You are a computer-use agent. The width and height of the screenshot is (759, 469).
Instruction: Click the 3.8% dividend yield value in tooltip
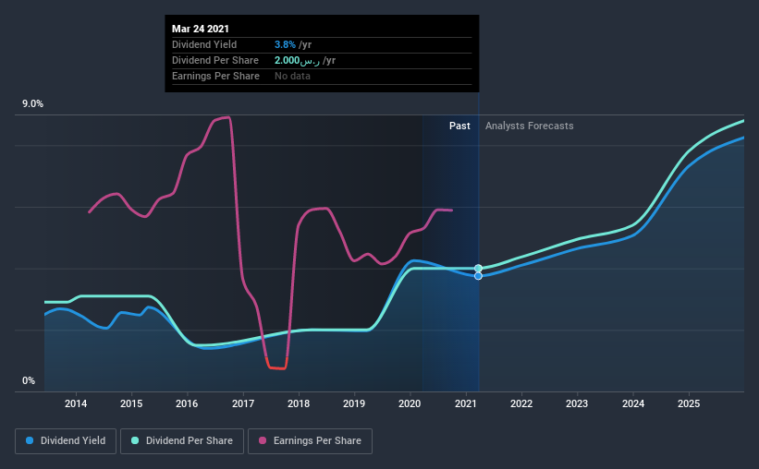tap(285, 44)
